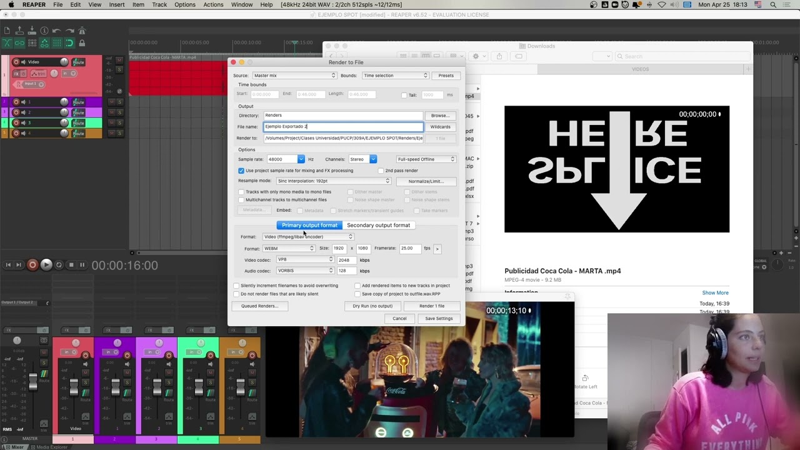Open the Insert menu
The width and height of the screenshot is (800, 450).
coord(117,4)
